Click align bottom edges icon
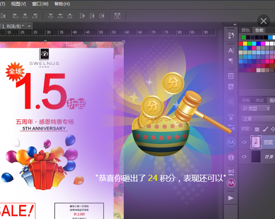Viewport: 275px width, 219px height. point(3,16)
